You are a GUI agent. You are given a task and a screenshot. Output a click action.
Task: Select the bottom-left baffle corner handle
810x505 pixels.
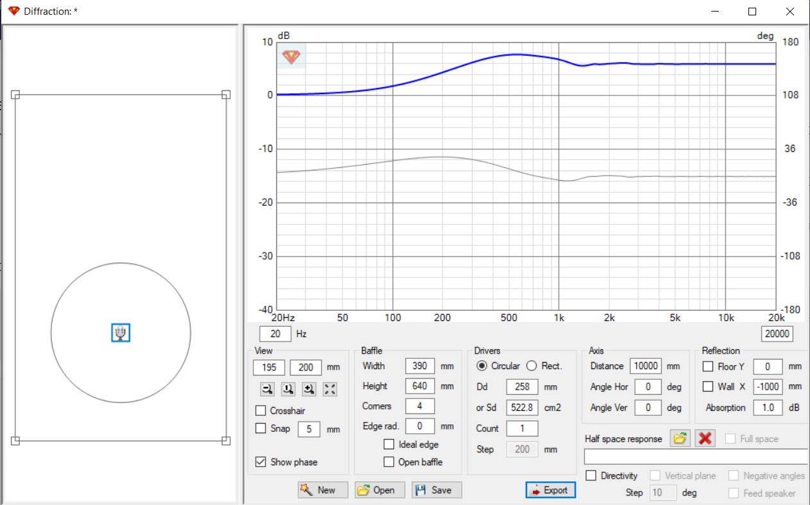coord(16,440)
